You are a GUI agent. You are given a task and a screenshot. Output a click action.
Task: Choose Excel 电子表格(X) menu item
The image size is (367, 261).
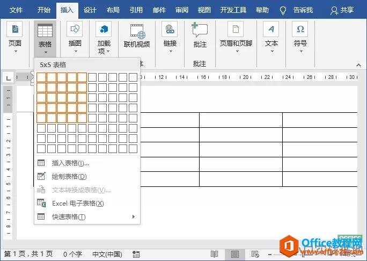[87, 204]
